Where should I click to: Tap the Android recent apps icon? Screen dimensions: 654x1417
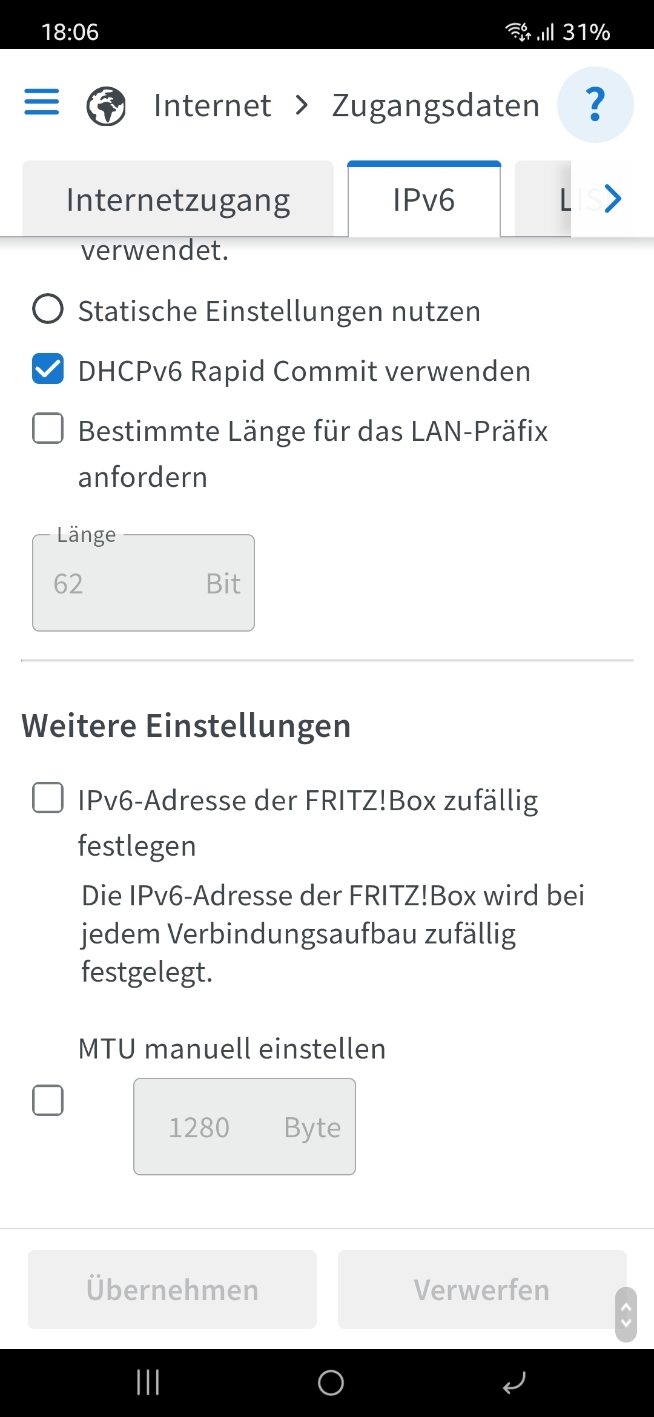pyautogui.click(x=148, y=1382)
